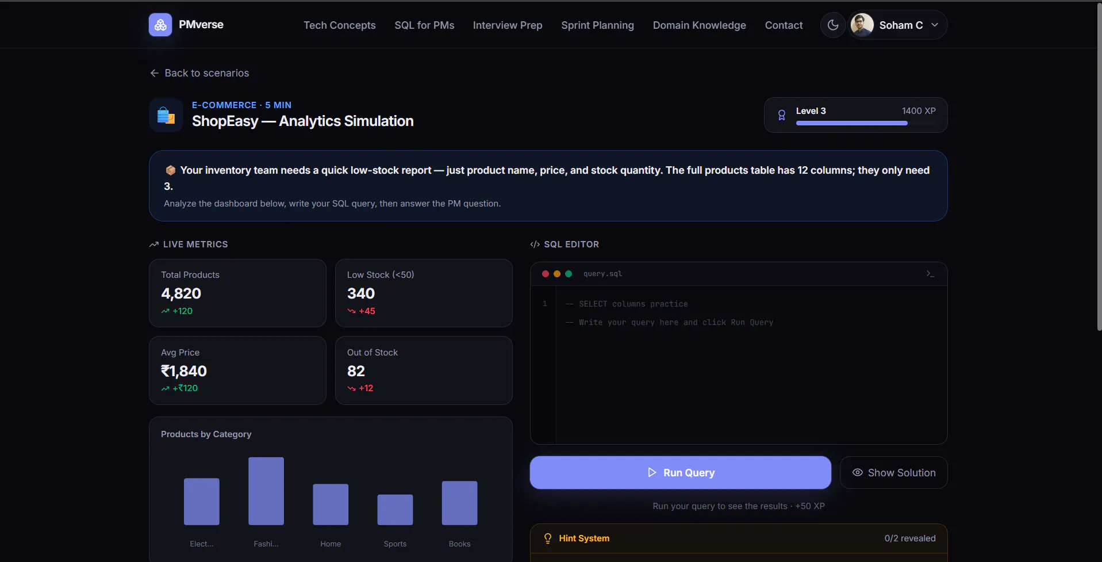The image size is (1102, 562).
Task: Click the 0/2 revealed hint counter
Action: point(910,538)
